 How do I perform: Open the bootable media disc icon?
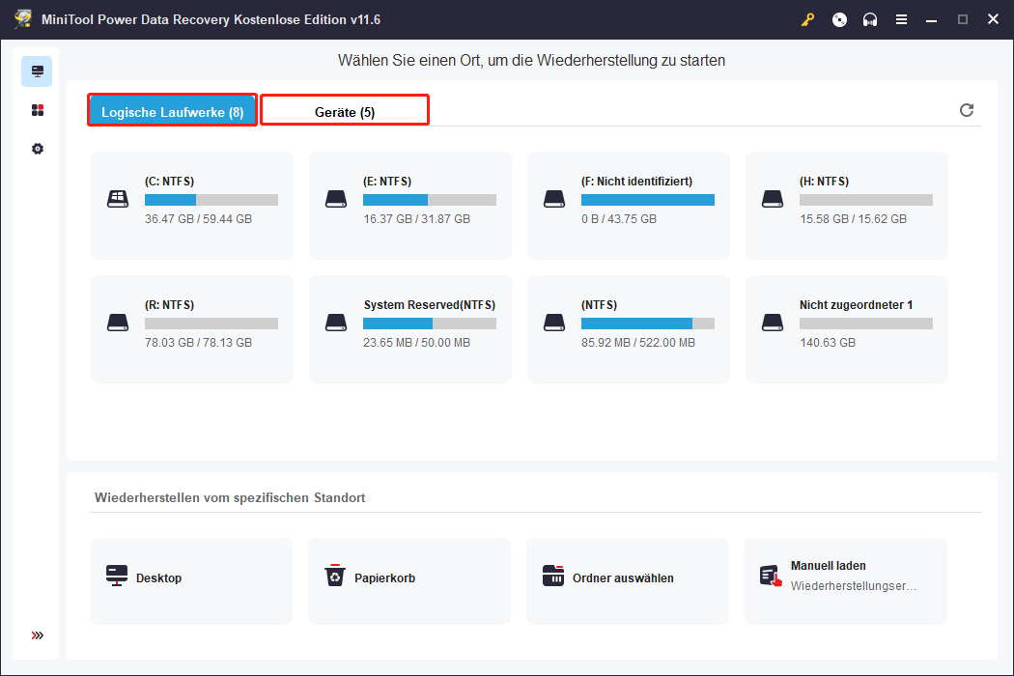pyautogui.click(x=839, y=20)
